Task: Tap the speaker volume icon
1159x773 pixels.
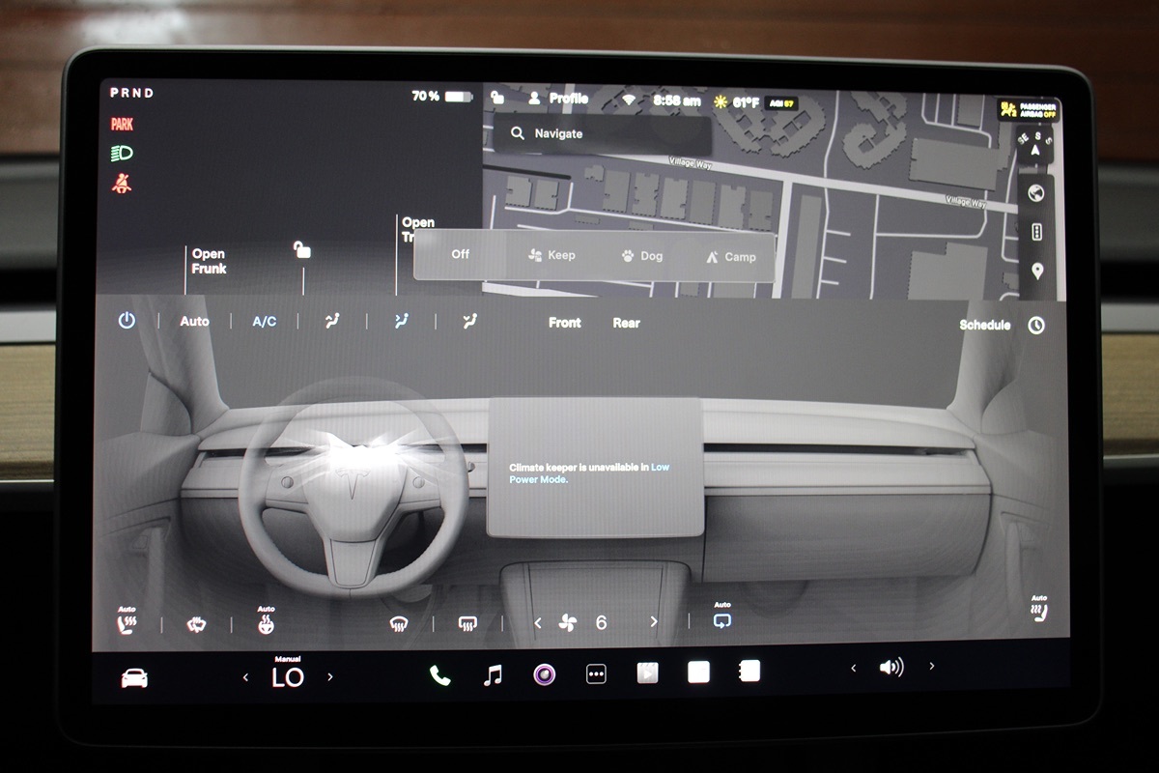Action: (890, 667)
